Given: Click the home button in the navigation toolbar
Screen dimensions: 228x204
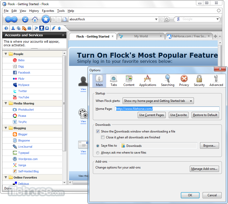Looking at the screenshot, I should [35, 19].
